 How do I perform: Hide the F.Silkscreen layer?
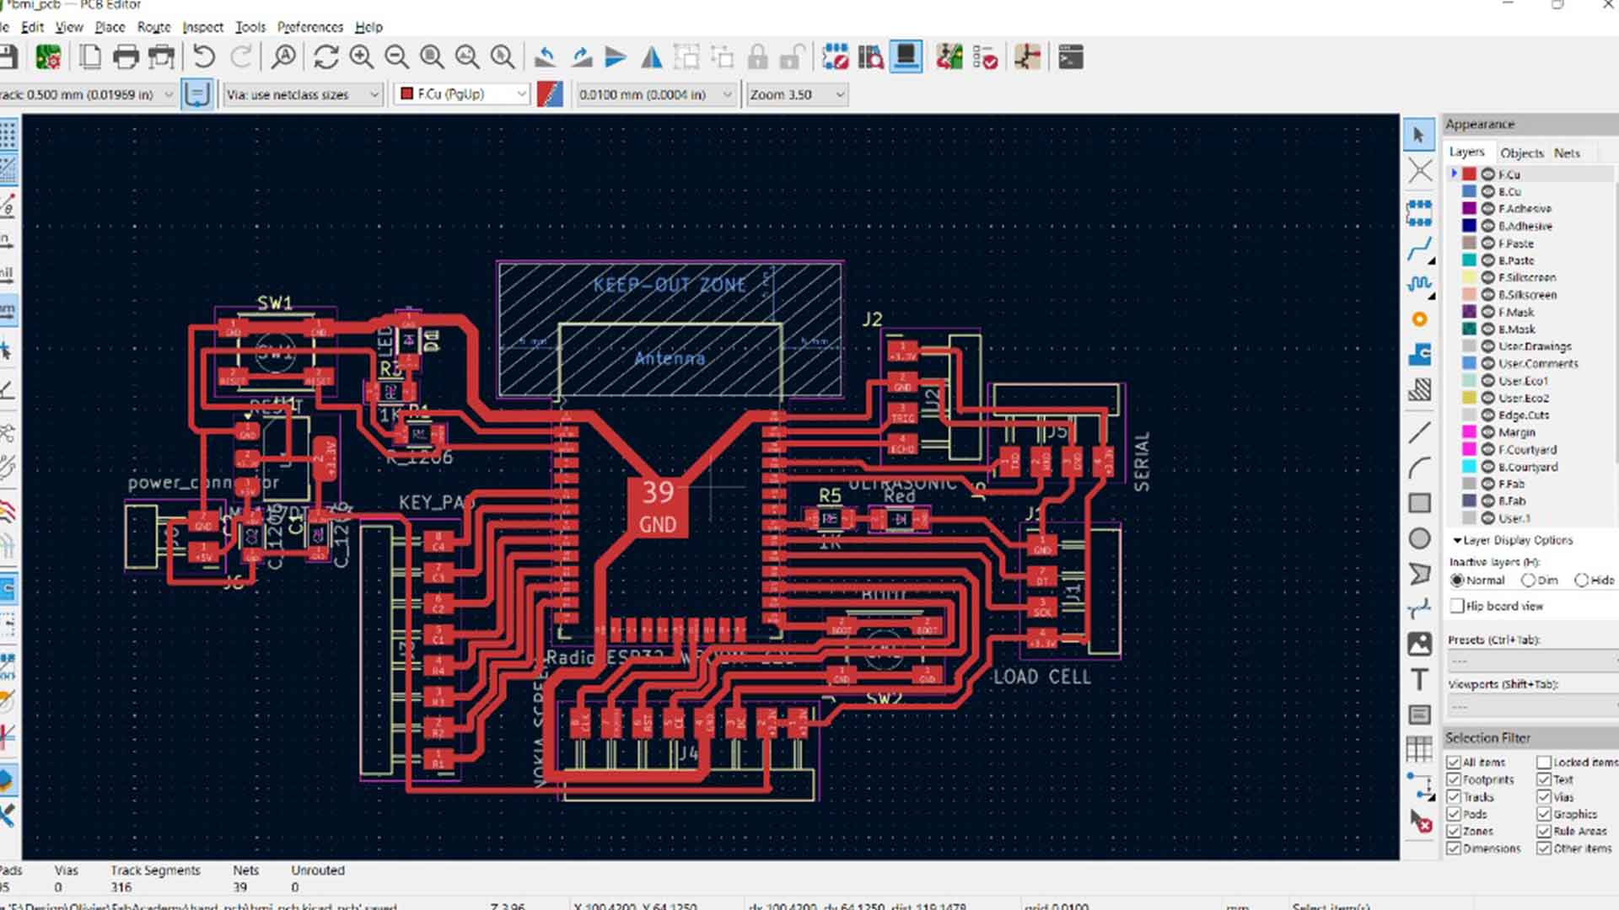click(1488, 277)
